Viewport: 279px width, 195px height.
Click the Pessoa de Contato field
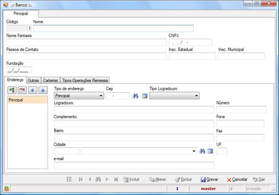pos(87,56)
